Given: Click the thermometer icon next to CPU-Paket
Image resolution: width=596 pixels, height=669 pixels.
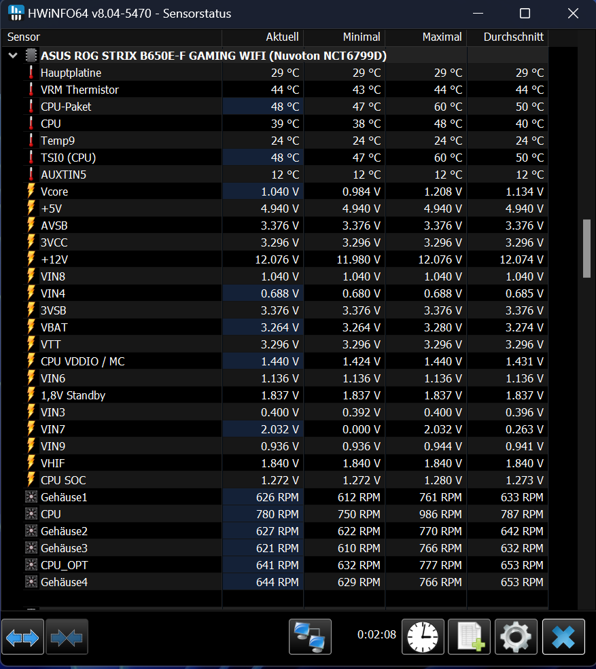Looking at the screenshot, I should [31, 107].
